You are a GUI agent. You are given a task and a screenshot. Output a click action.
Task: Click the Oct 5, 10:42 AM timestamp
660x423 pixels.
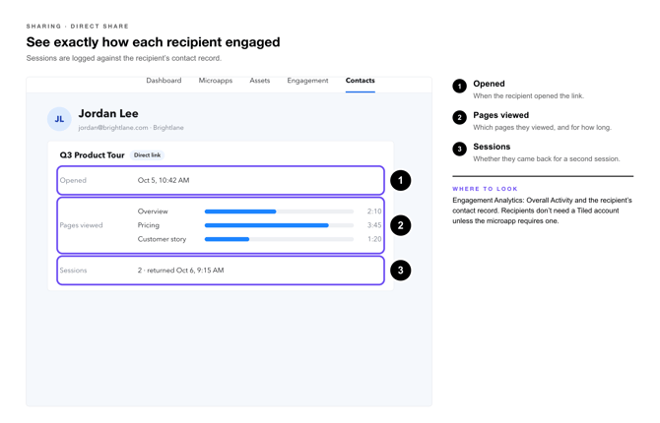tap(164, 180)
